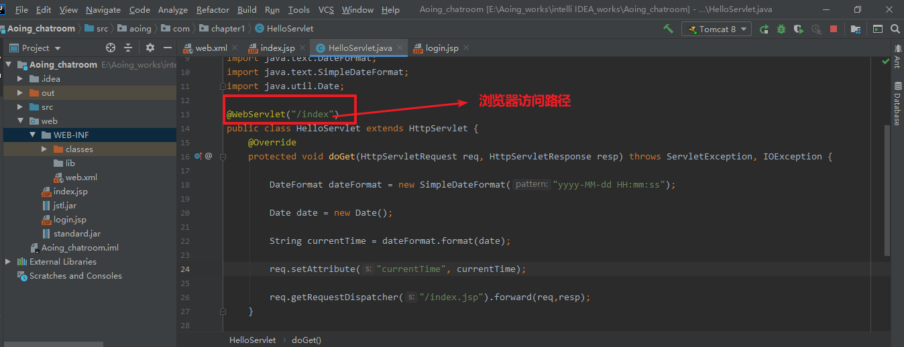Open the Tomcat 8 run configuration dropdown

pos(717,29)
